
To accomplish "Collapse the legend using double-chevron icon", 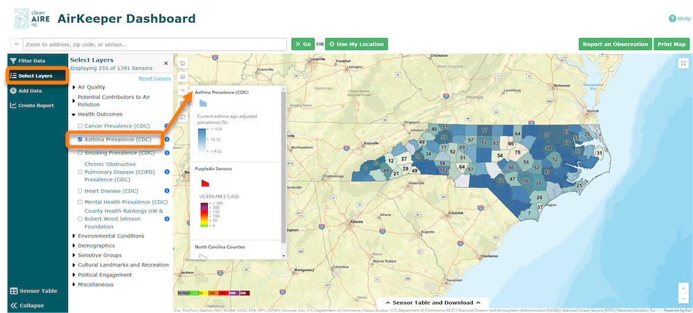I will tap(183, 91).
